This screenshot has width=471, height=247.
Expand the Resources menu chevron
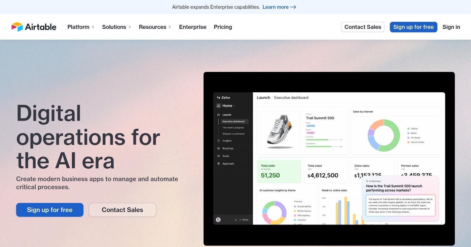pyautogui.click(x=170, y=27)
